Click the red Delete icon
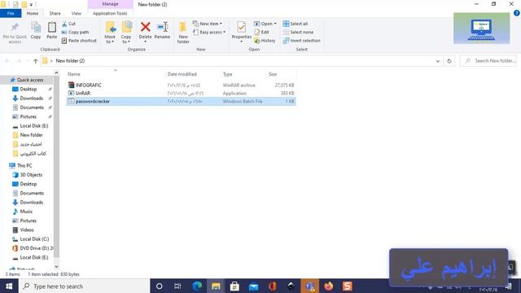The height and width of the screenshot is (293, 521). (x=145, y=27)
